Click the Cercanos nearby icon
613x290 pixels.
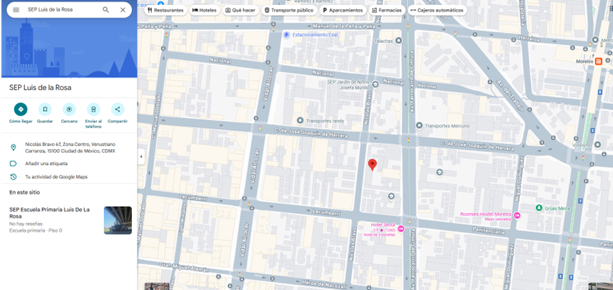(69, 109)
